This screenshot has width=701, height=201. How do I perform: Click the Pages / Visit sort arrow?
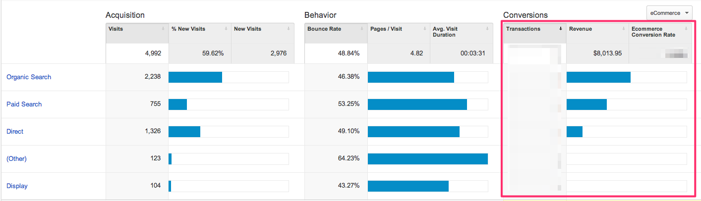[x=425, y=29]
